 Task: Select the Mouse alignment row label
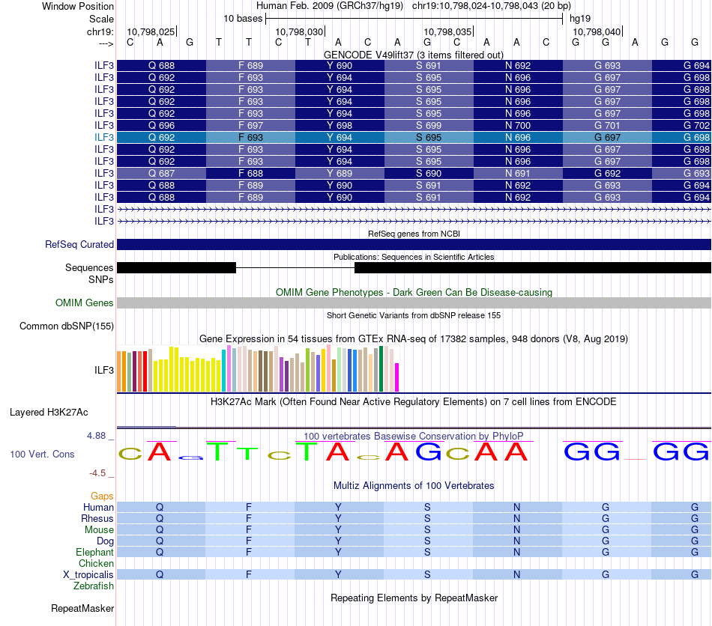(x=99, y=530)
